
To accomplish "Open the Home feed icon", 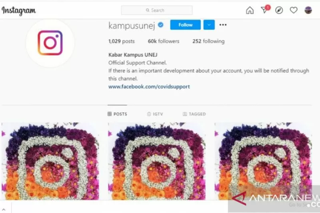I will (250, 10).
